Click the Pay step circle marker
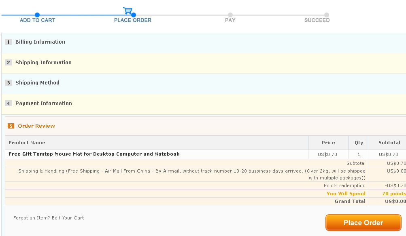 coord(230,15)
